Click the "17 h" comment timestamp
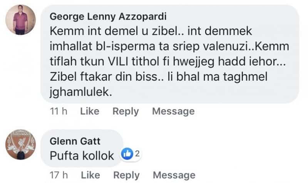This screenshot has width=308, height=183. 59,175
